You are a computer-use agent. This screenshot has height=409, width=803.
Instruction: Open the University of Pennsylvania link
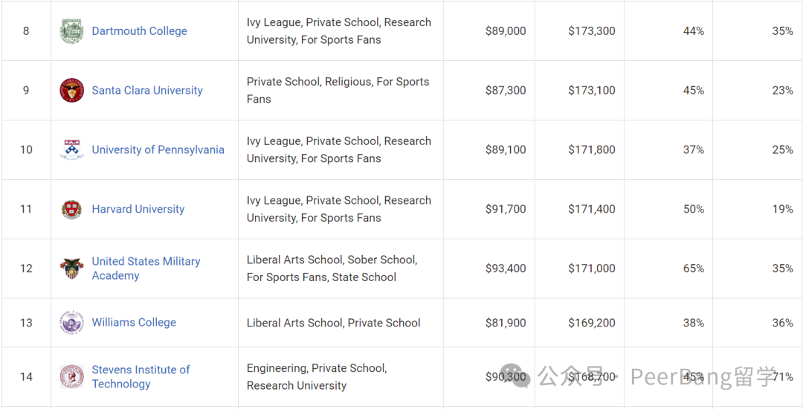tap(158, 150)
